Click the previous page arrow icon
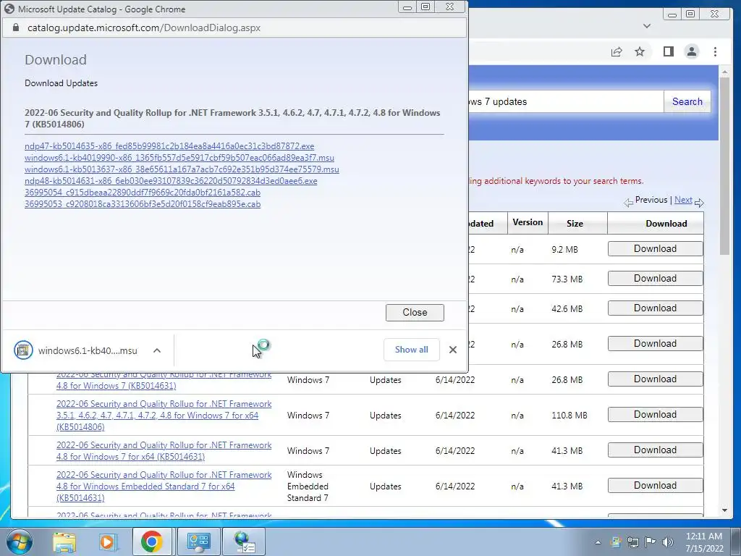741x556 pixels. pyautogui.click(x=628, y=203)
